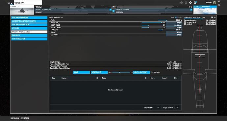The height and width of the screenshot is (121, 227).
Task: Open the Flight Conditions thumbnail
Action: [x=205, y=10]
